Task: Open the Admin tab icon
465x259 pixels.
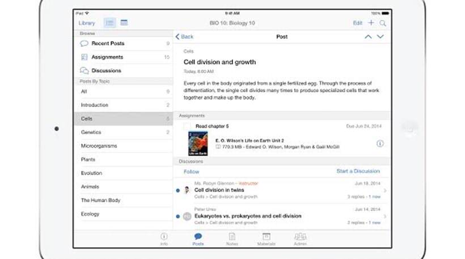Action: [300, 238]
